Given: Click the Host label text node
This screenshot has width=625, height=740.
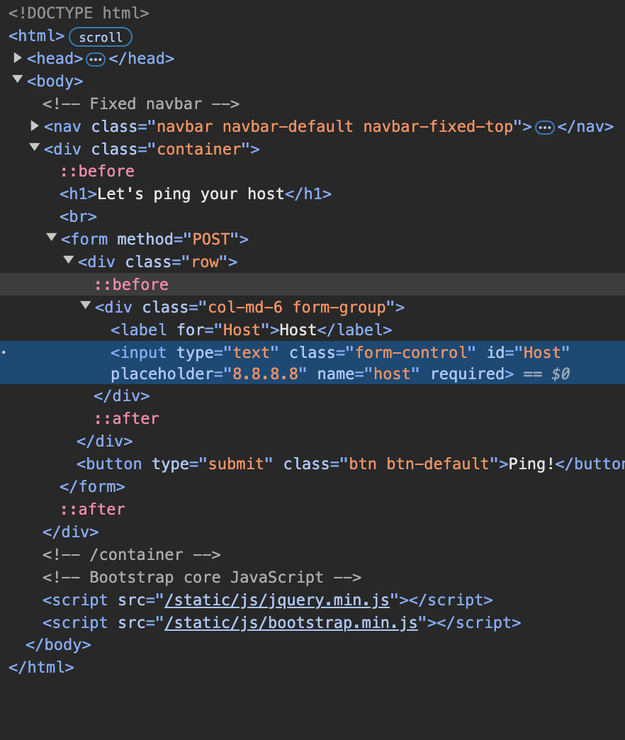Looking at the screenshot, I should [x=298, y=330].
